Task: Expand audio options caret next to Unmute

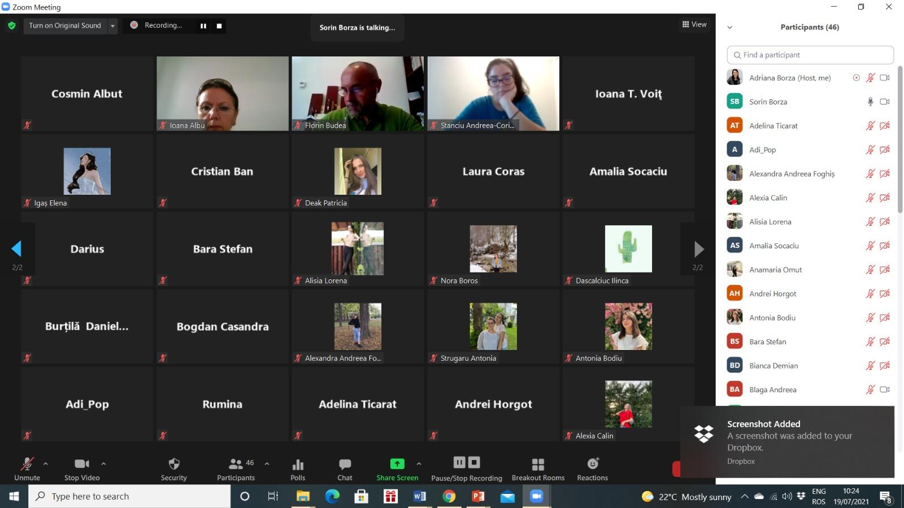Action: pyautogui.click(x=46, y=463)
